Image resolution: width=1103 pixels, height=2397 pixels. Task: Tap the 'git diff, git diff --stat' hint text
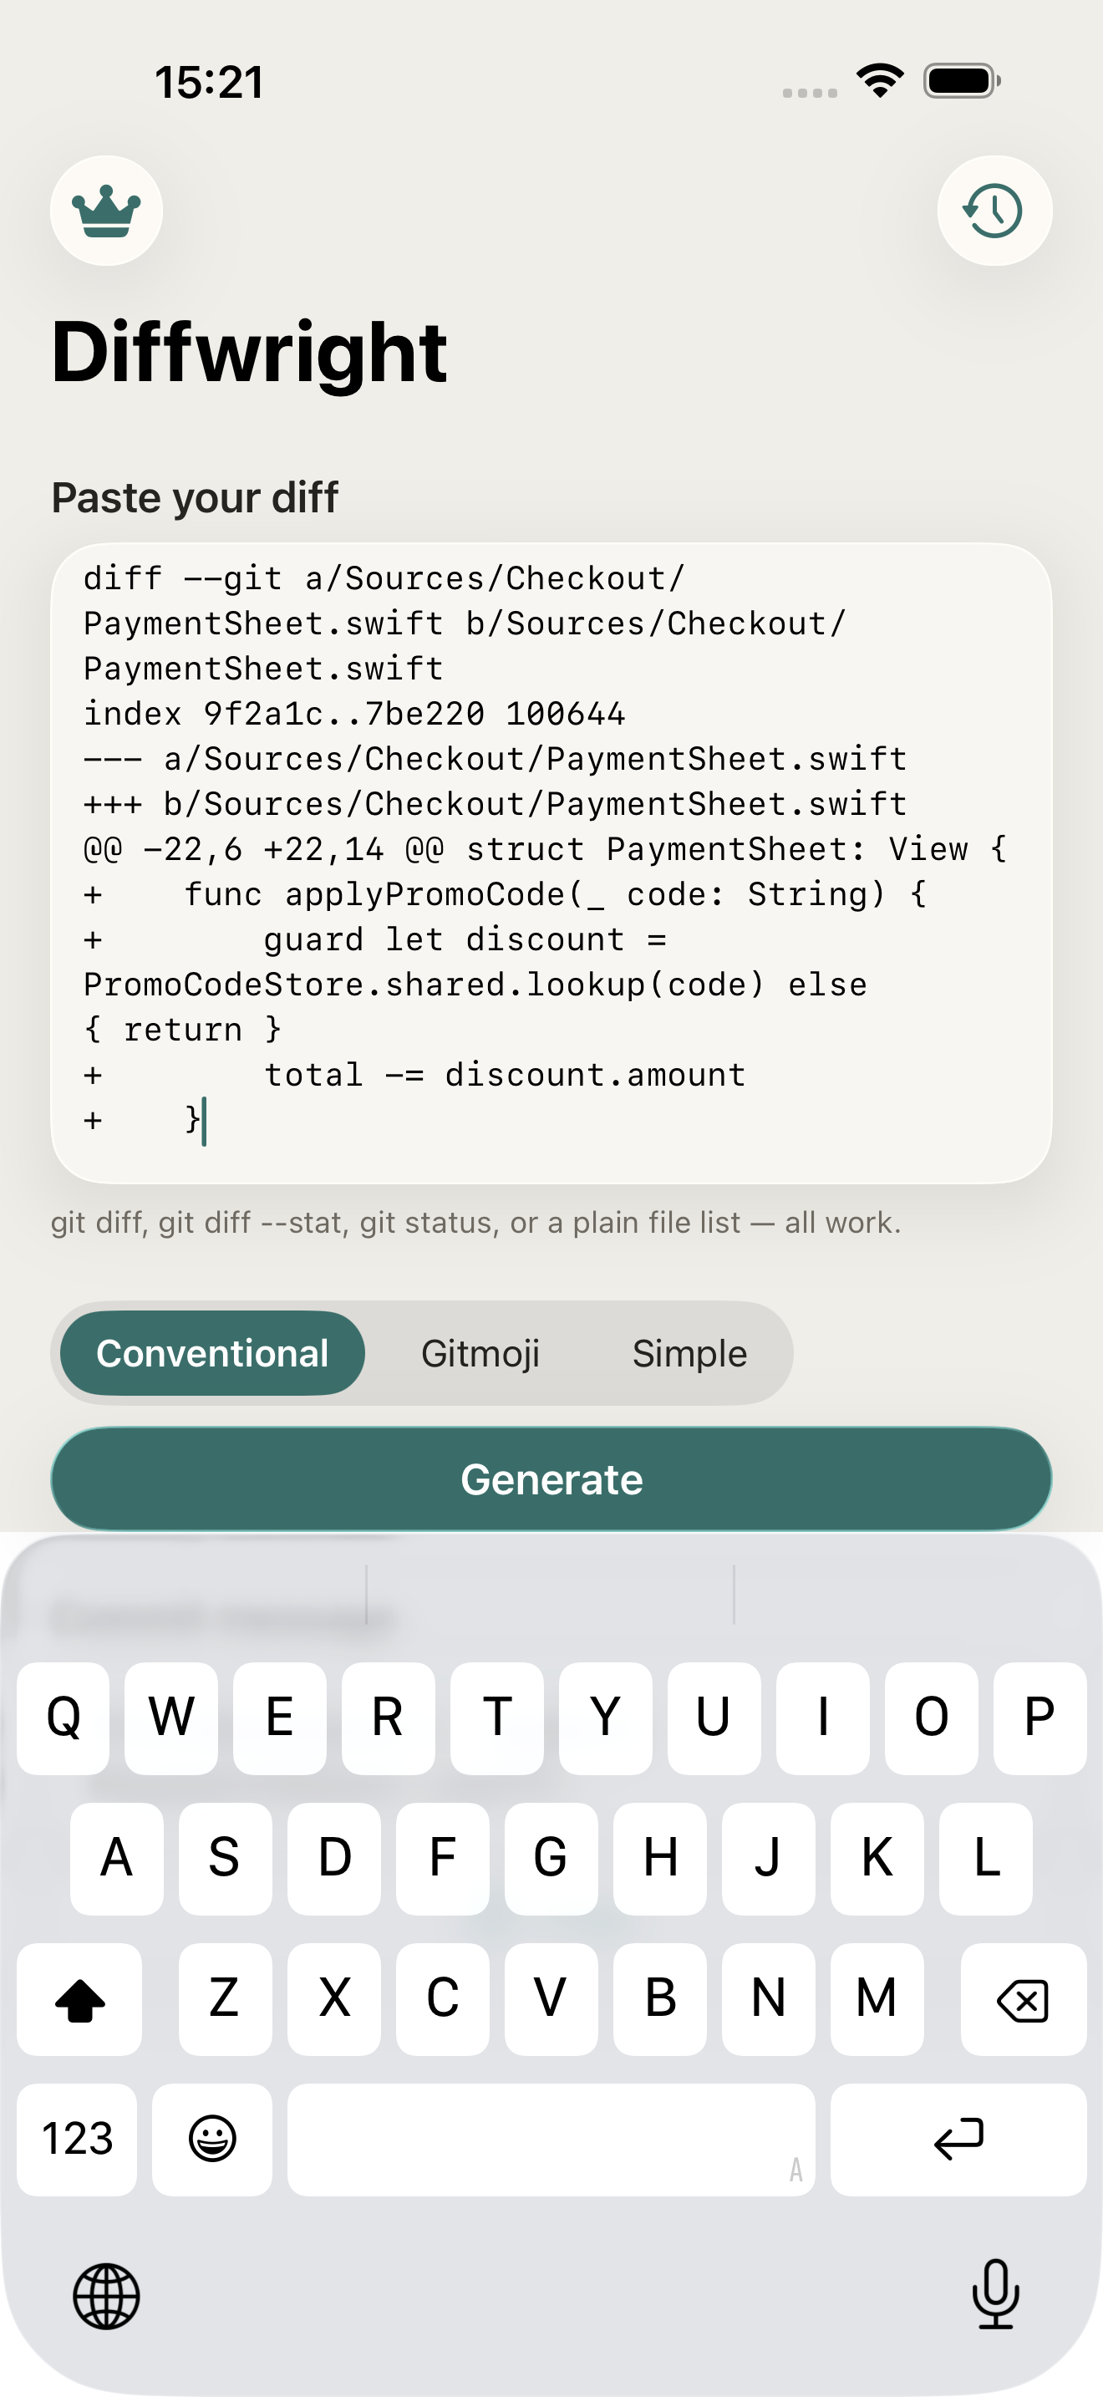pos(475,1222)
